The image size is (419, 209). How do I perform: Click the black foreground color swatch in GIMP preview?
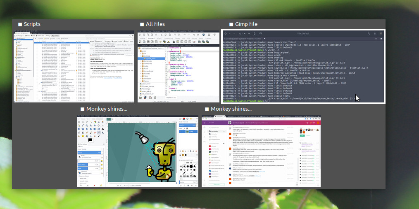pyautogui.click(x=90, y=140)
